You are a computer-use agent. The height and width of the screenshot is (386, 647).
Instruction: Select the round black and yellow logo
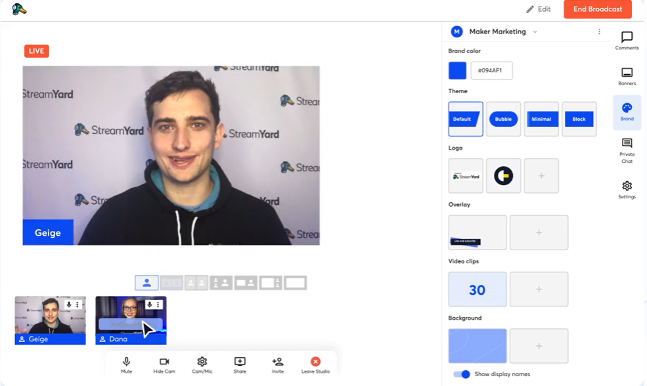tap(503, 176)
